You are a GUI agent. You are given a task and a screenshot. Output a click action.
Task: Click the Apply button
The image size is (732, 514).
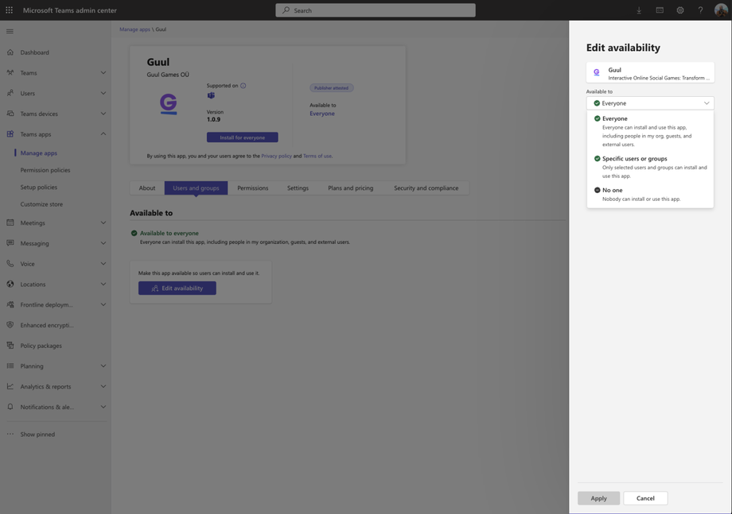(598, 498)
